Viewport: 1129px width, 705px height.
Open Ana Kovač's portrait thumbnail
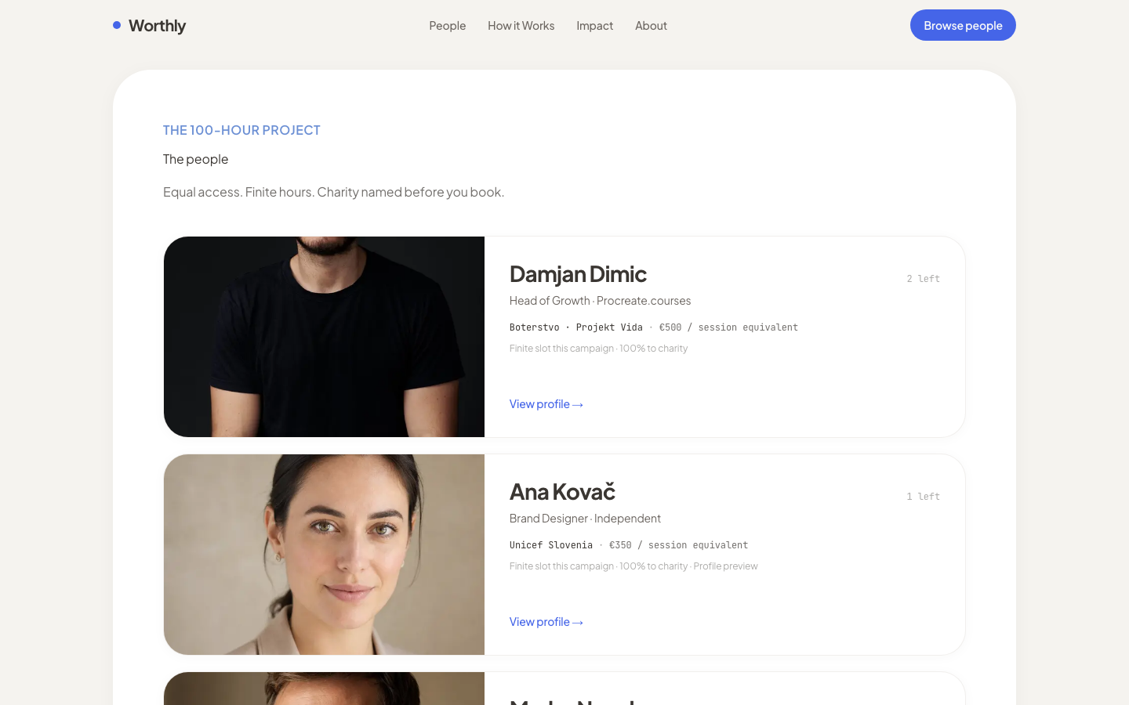click(x=324, y=555)
